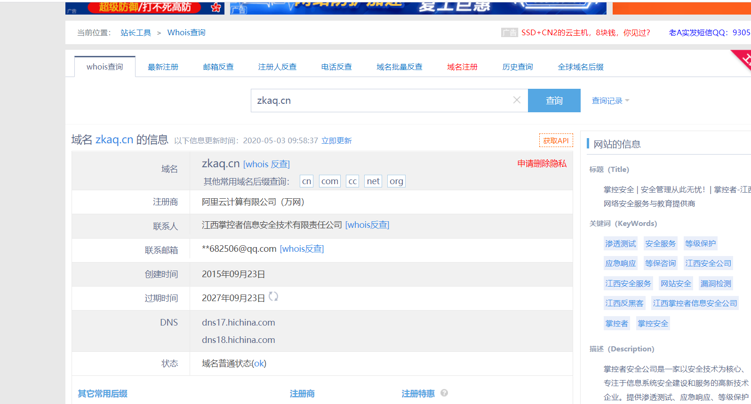
Task: Click the 江西掌控者信息安全公司 keyword tag
Action: [x=695, y=303]
